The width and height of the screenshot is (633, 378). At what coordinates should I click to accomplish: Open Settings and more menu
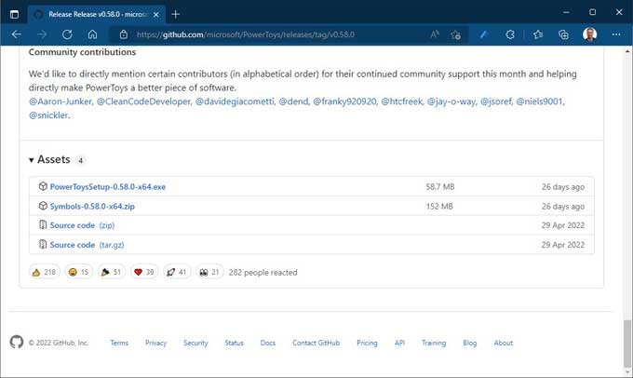coord(616,34)
